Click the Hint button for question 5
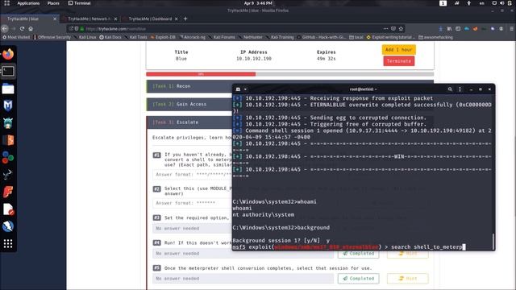 (x=407, y=279)
